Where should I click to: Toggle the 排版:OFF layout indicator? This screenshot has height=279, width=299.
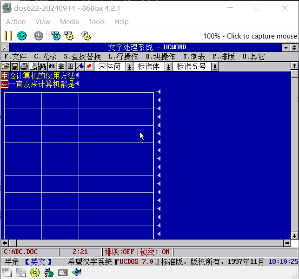pos(120,252)
